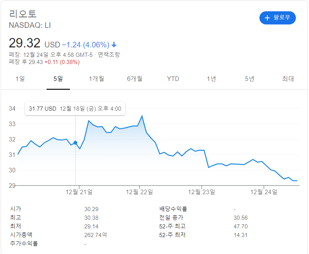Click the 주가수익률 label

24,243
